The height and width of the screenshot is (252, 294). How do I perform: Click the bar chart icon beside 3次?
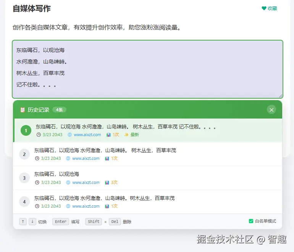[x=107, y=182]
